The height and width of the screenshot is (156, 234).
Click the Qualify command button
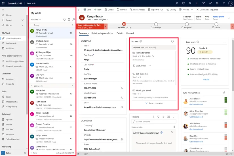coord(171,10)
